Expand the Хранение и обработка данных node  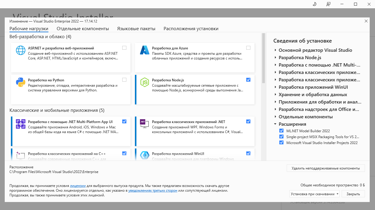(x=275, y=95)
